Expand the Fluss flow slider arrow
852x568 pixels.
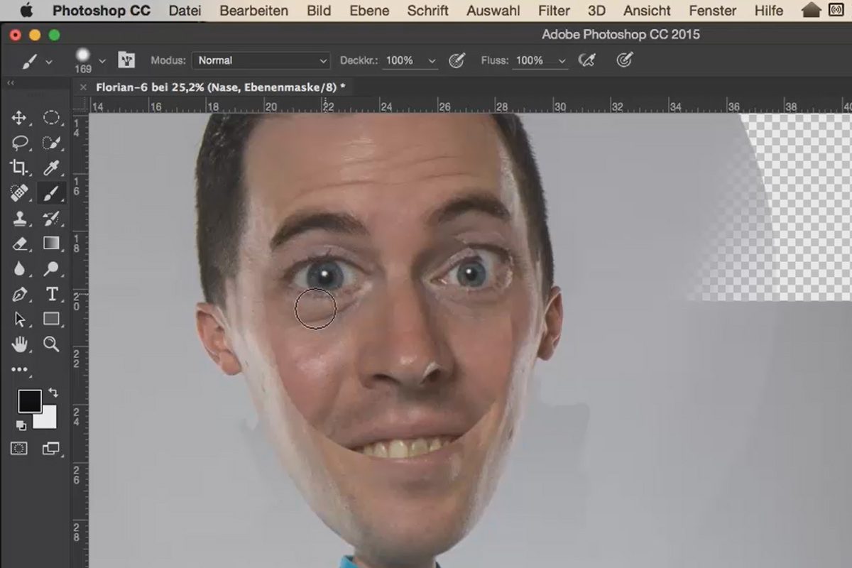click(x=562, y=61)
